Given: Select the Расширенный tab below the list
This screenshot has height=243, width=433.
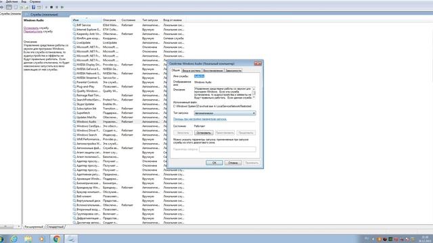Looking at the screenshot, I should pyautogui.click(x=34, y=227).
